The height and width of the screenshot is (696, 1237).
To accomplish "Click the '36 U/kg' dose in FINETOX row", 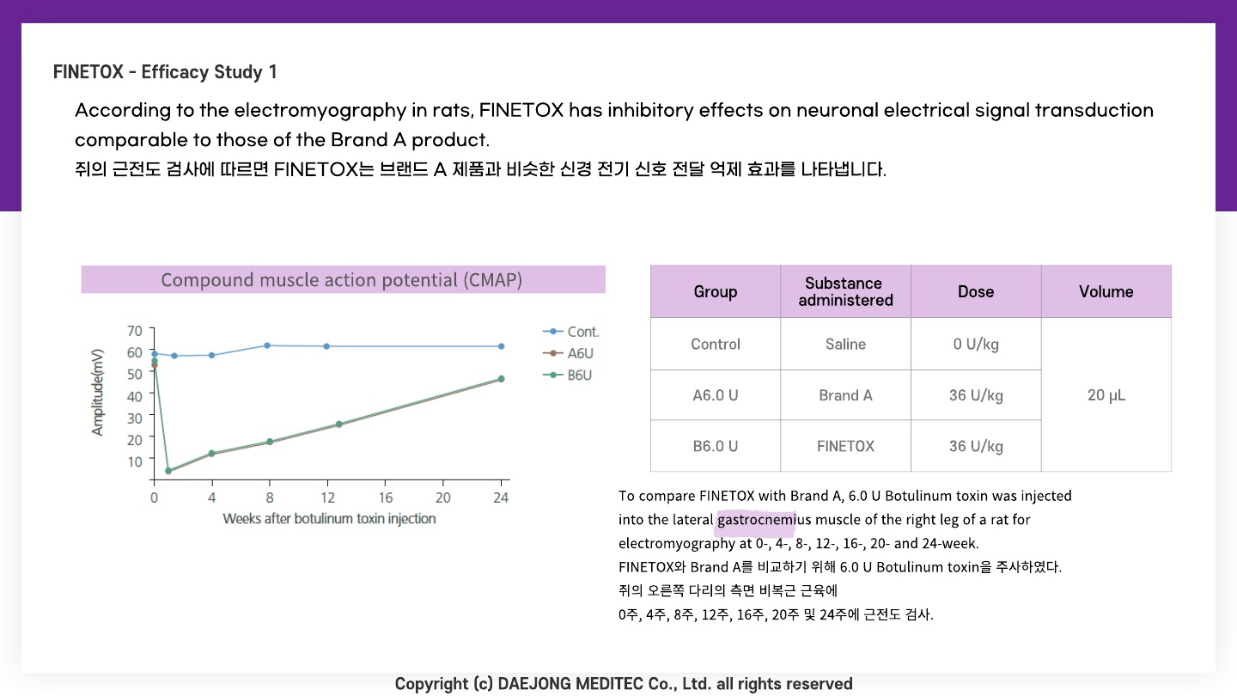I will pos(976,446).
